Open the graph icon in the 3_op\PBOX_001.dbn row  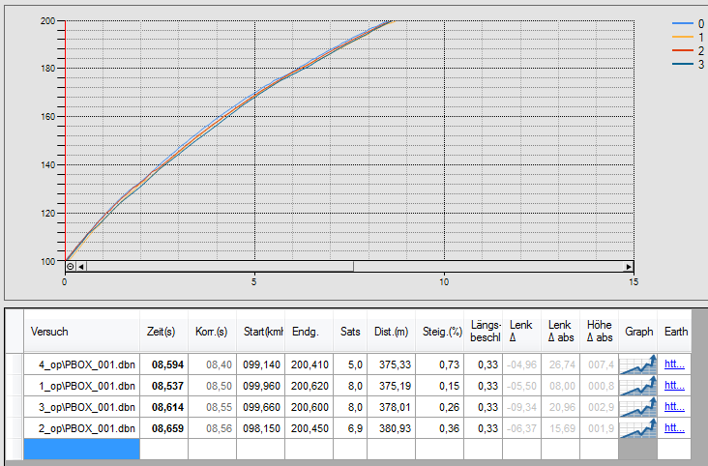[637, 407]
